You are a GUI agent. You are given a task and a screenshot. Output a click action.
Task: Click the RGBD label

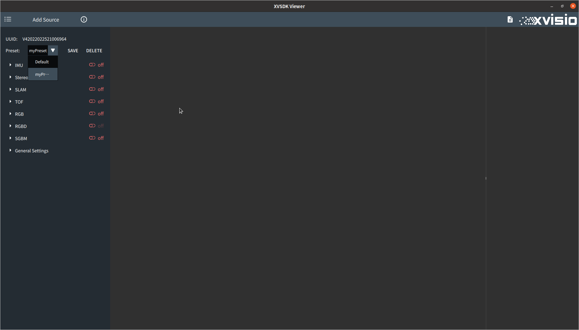click(21, 126)
